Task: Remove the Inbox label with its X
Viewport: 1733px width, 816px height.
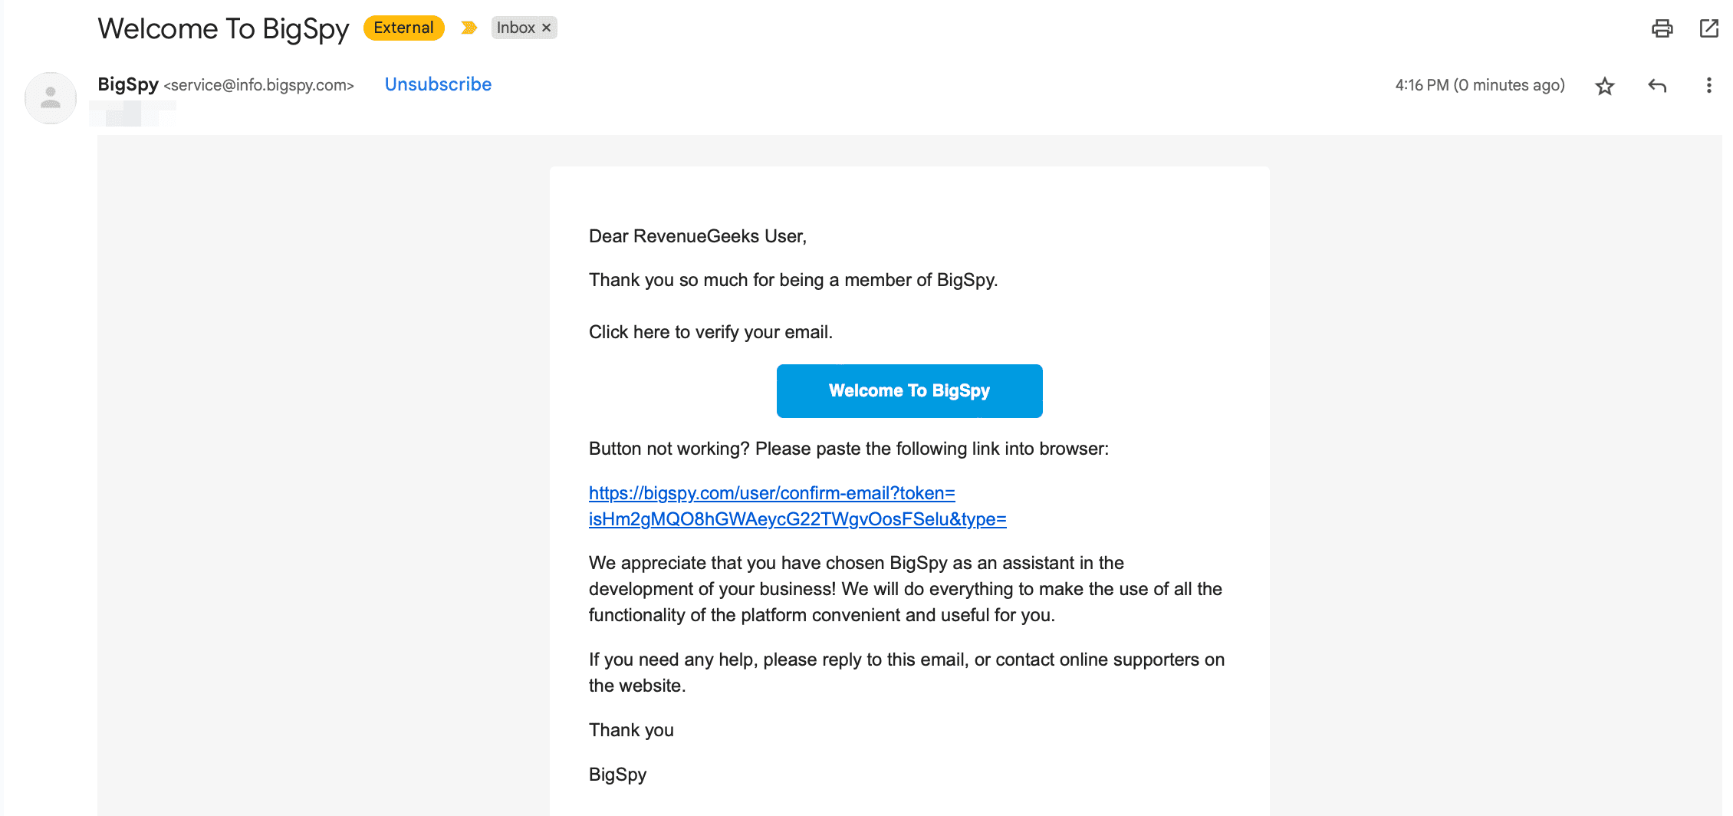Action: point(547,28)
